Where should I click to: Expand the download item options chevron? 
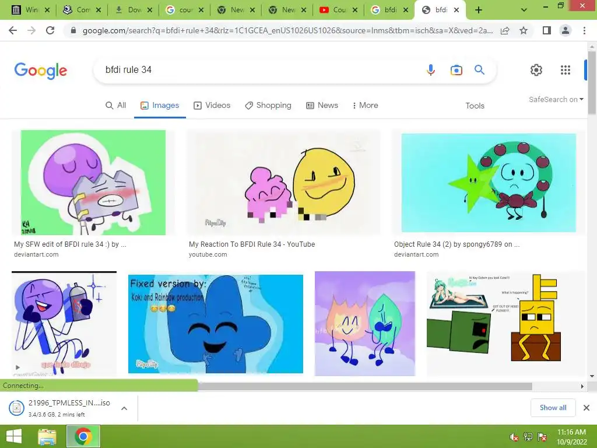[124, 408]
